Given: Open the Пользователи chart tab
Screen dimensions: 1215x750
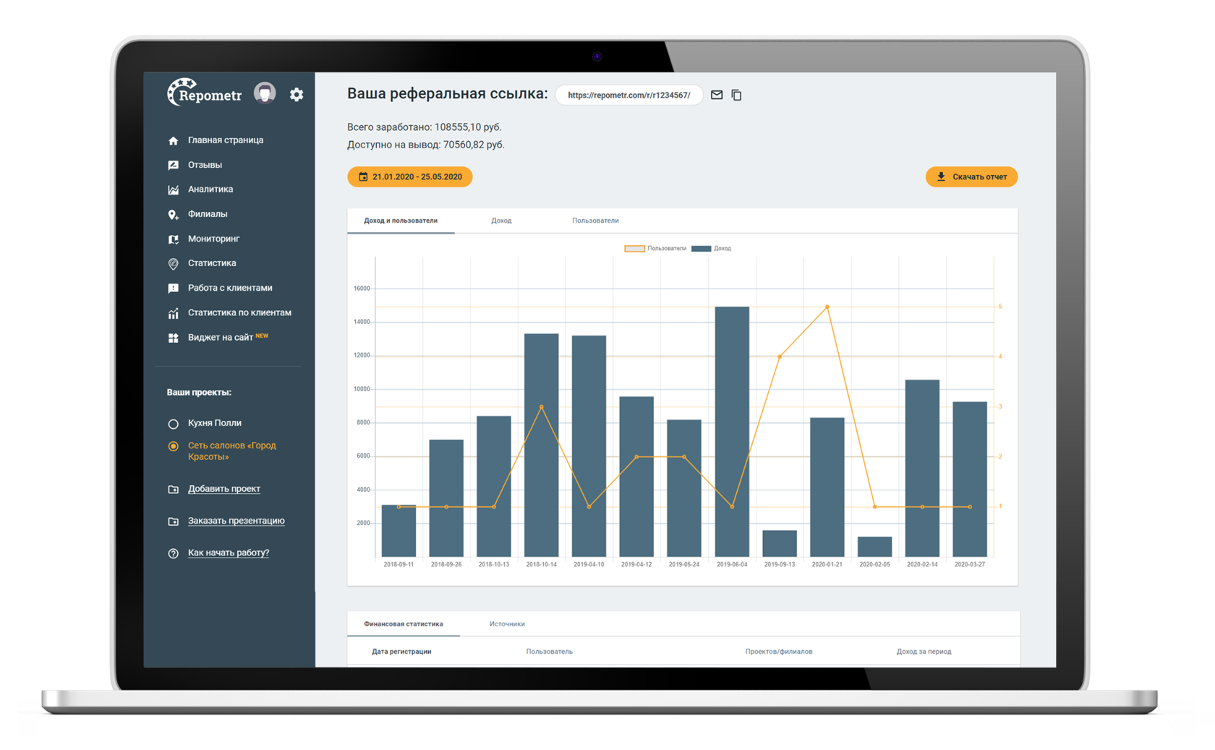Looking at the screenshot, I should tap(595, 221).
